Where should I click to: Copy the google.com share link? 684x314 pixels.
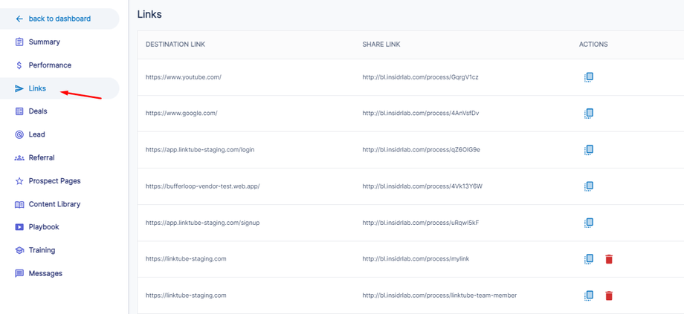tap(588, 114)
